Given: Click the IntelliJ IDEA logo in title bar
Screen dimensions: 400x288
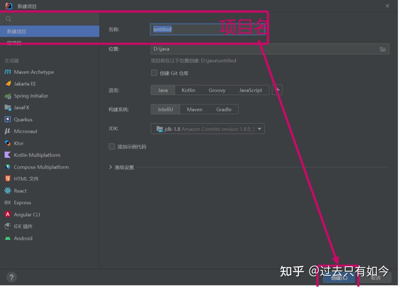Looking at the screenshot, I should (9, 6).
